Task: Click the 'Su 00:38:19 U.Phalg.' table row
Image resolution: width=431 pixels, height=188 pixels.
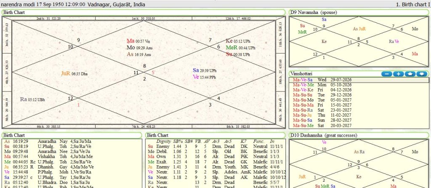Action: [x=72, y=146]
